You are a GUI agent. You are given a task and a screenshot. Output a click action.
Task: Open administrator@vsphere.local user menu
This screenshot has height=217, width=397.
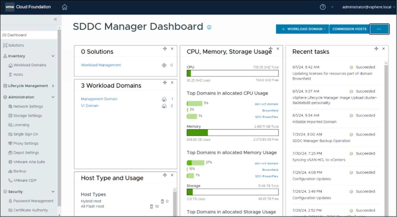368,7
